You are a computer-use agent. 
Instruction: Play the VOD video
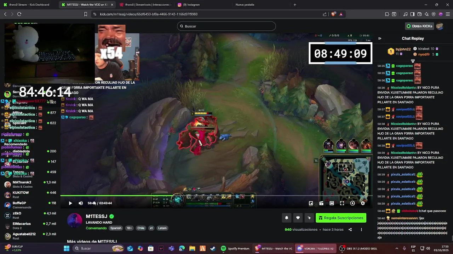coord(70,203)
